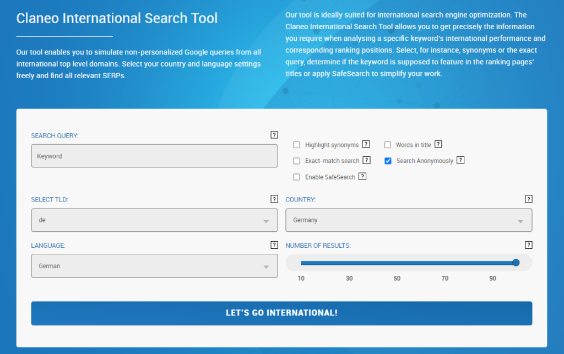564x354 pixels.
Task: Click the SEARCH QUERY label
Action: pyautogui.click(x=55, y=136)
